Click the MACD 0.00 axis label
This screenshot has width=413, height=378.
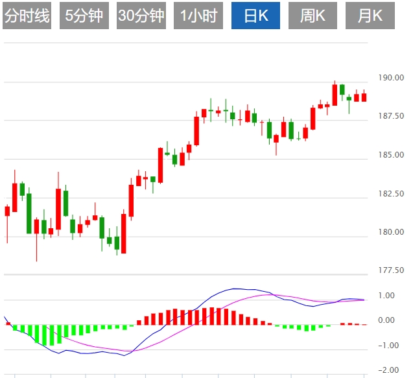[x=386, y=320]
